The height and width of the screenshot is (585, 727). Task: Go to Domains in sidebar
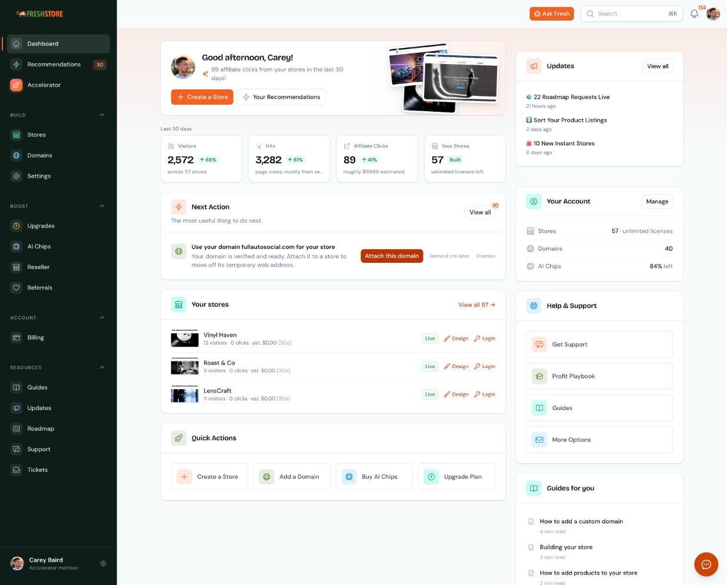point(58,155)
